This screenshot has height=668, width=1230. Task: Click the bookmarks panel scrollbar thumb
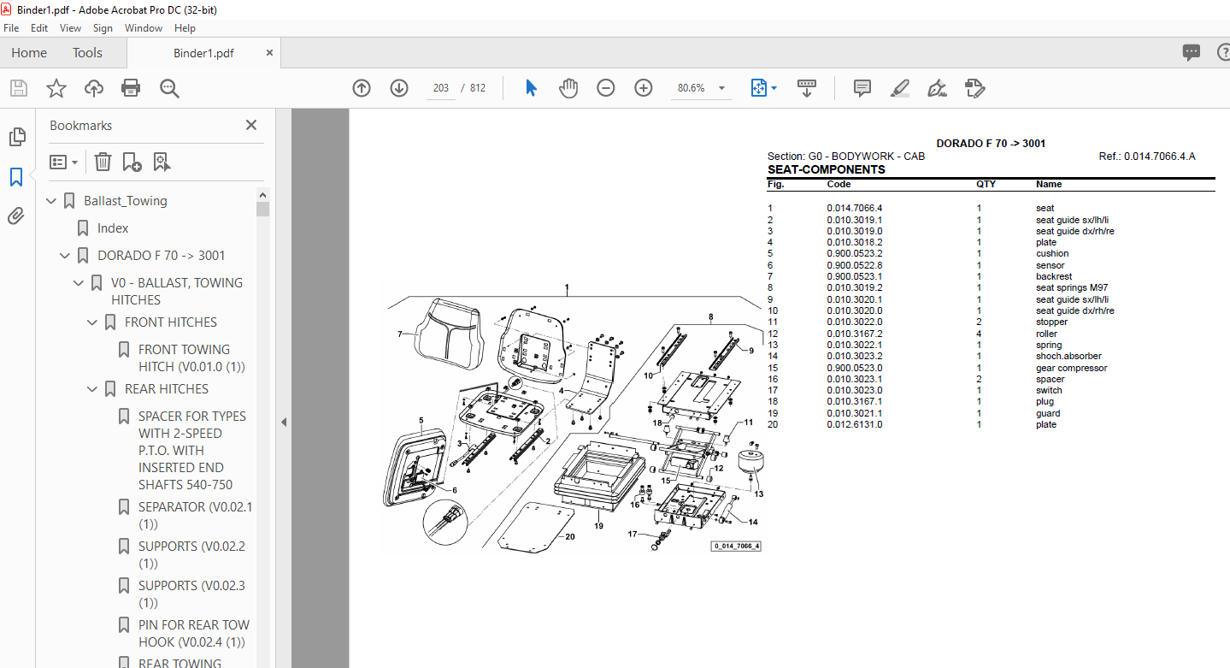[262, 210]
